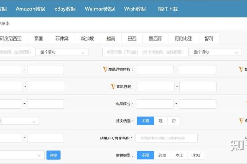Expand the dropdown left of the 清空 button

[x=22, y=155]
